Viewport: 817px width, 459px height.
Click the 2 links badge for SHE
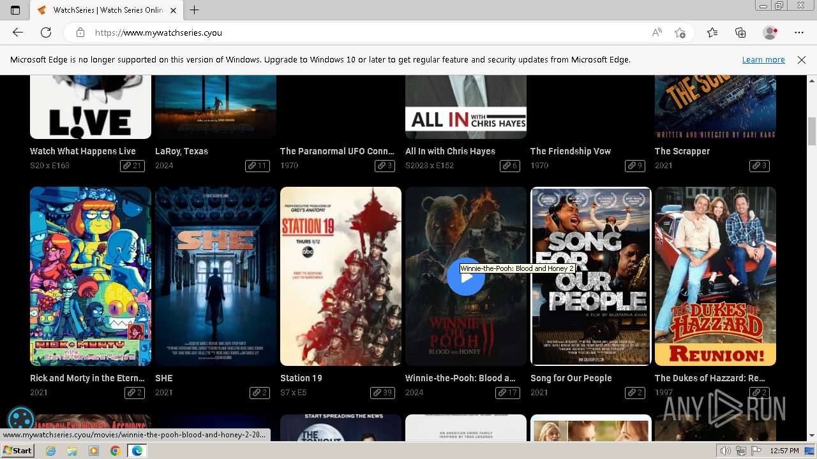pyautogui.click(x=260, y=393)
